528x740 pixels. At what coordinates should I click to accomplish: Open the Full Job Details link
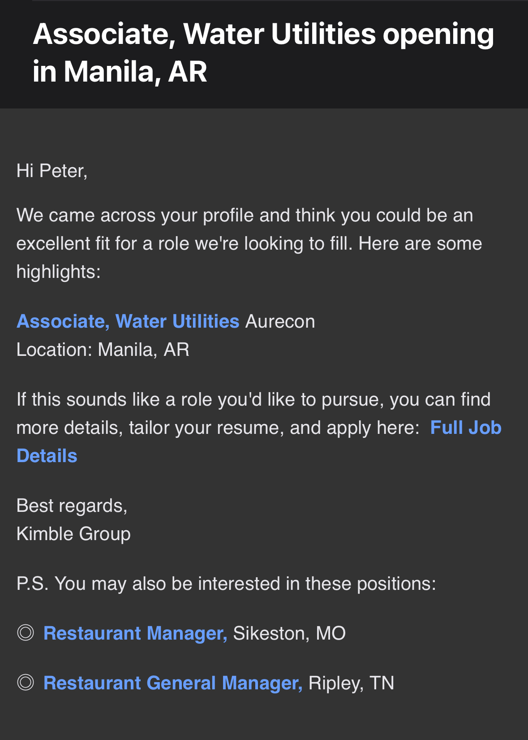[465, 428]
